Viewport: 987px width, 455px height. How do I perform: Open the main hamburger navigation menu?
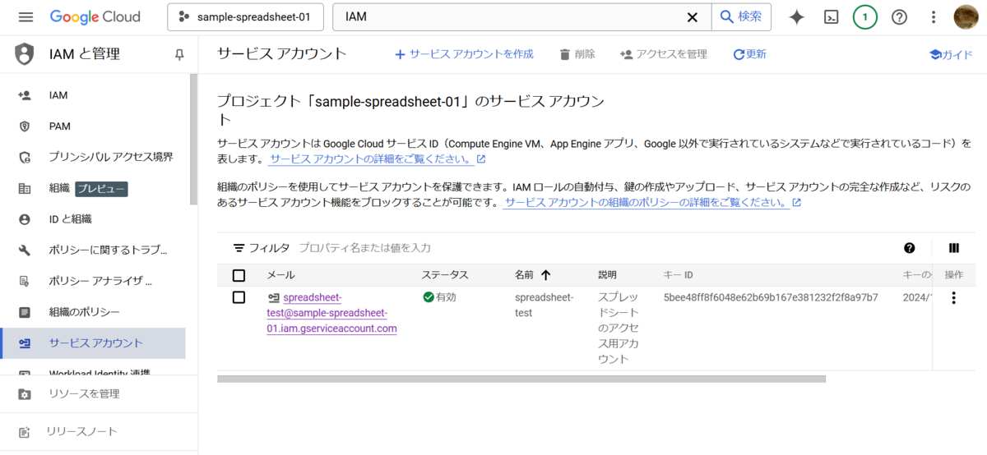click(x=25, y=17)
